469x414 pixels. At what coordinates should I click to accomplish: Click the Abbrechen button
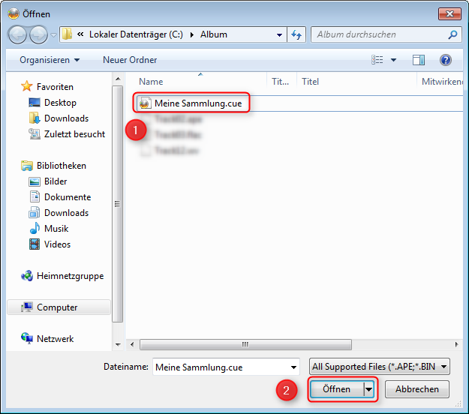(416, 389)
